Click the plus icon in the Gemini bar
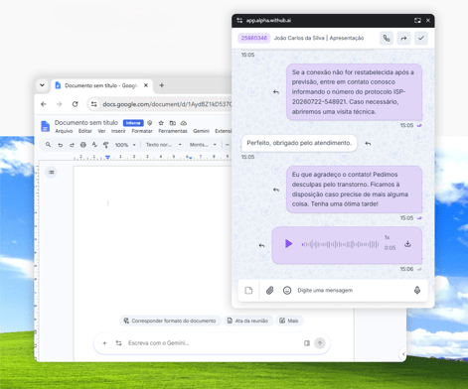 (x=104, y=343)
